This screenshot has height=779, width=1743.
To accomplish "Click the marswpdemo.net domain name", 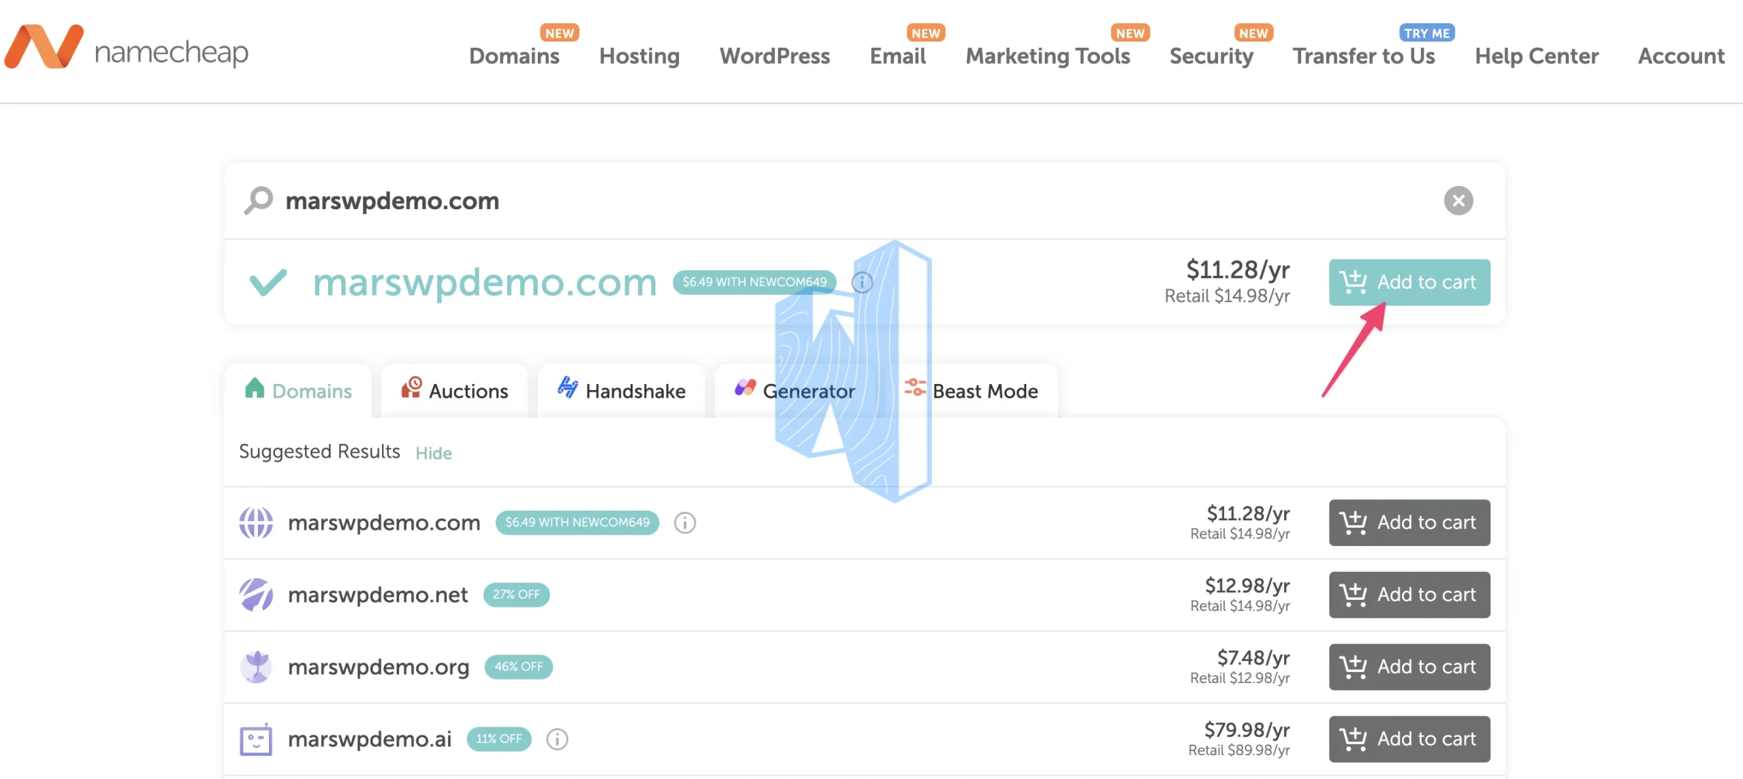I will pos(378,594).
